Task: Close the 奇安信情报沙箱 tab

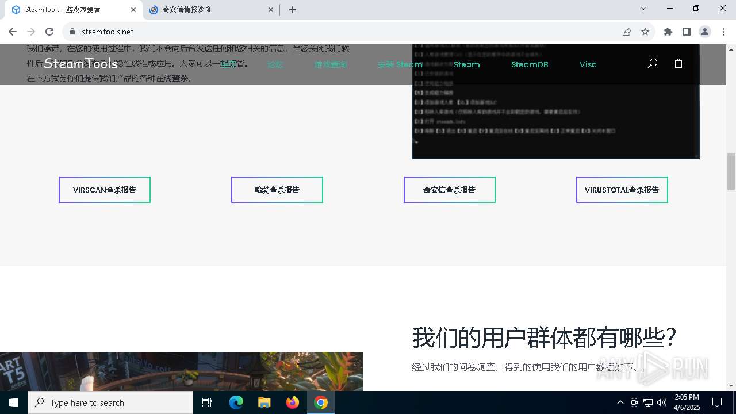Action: click(x=271, y=10)
